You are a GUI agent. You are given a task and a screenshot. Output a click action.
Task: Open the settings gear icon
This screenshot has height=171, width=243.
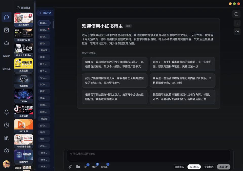pyautogui.click(x=7, y=151)
